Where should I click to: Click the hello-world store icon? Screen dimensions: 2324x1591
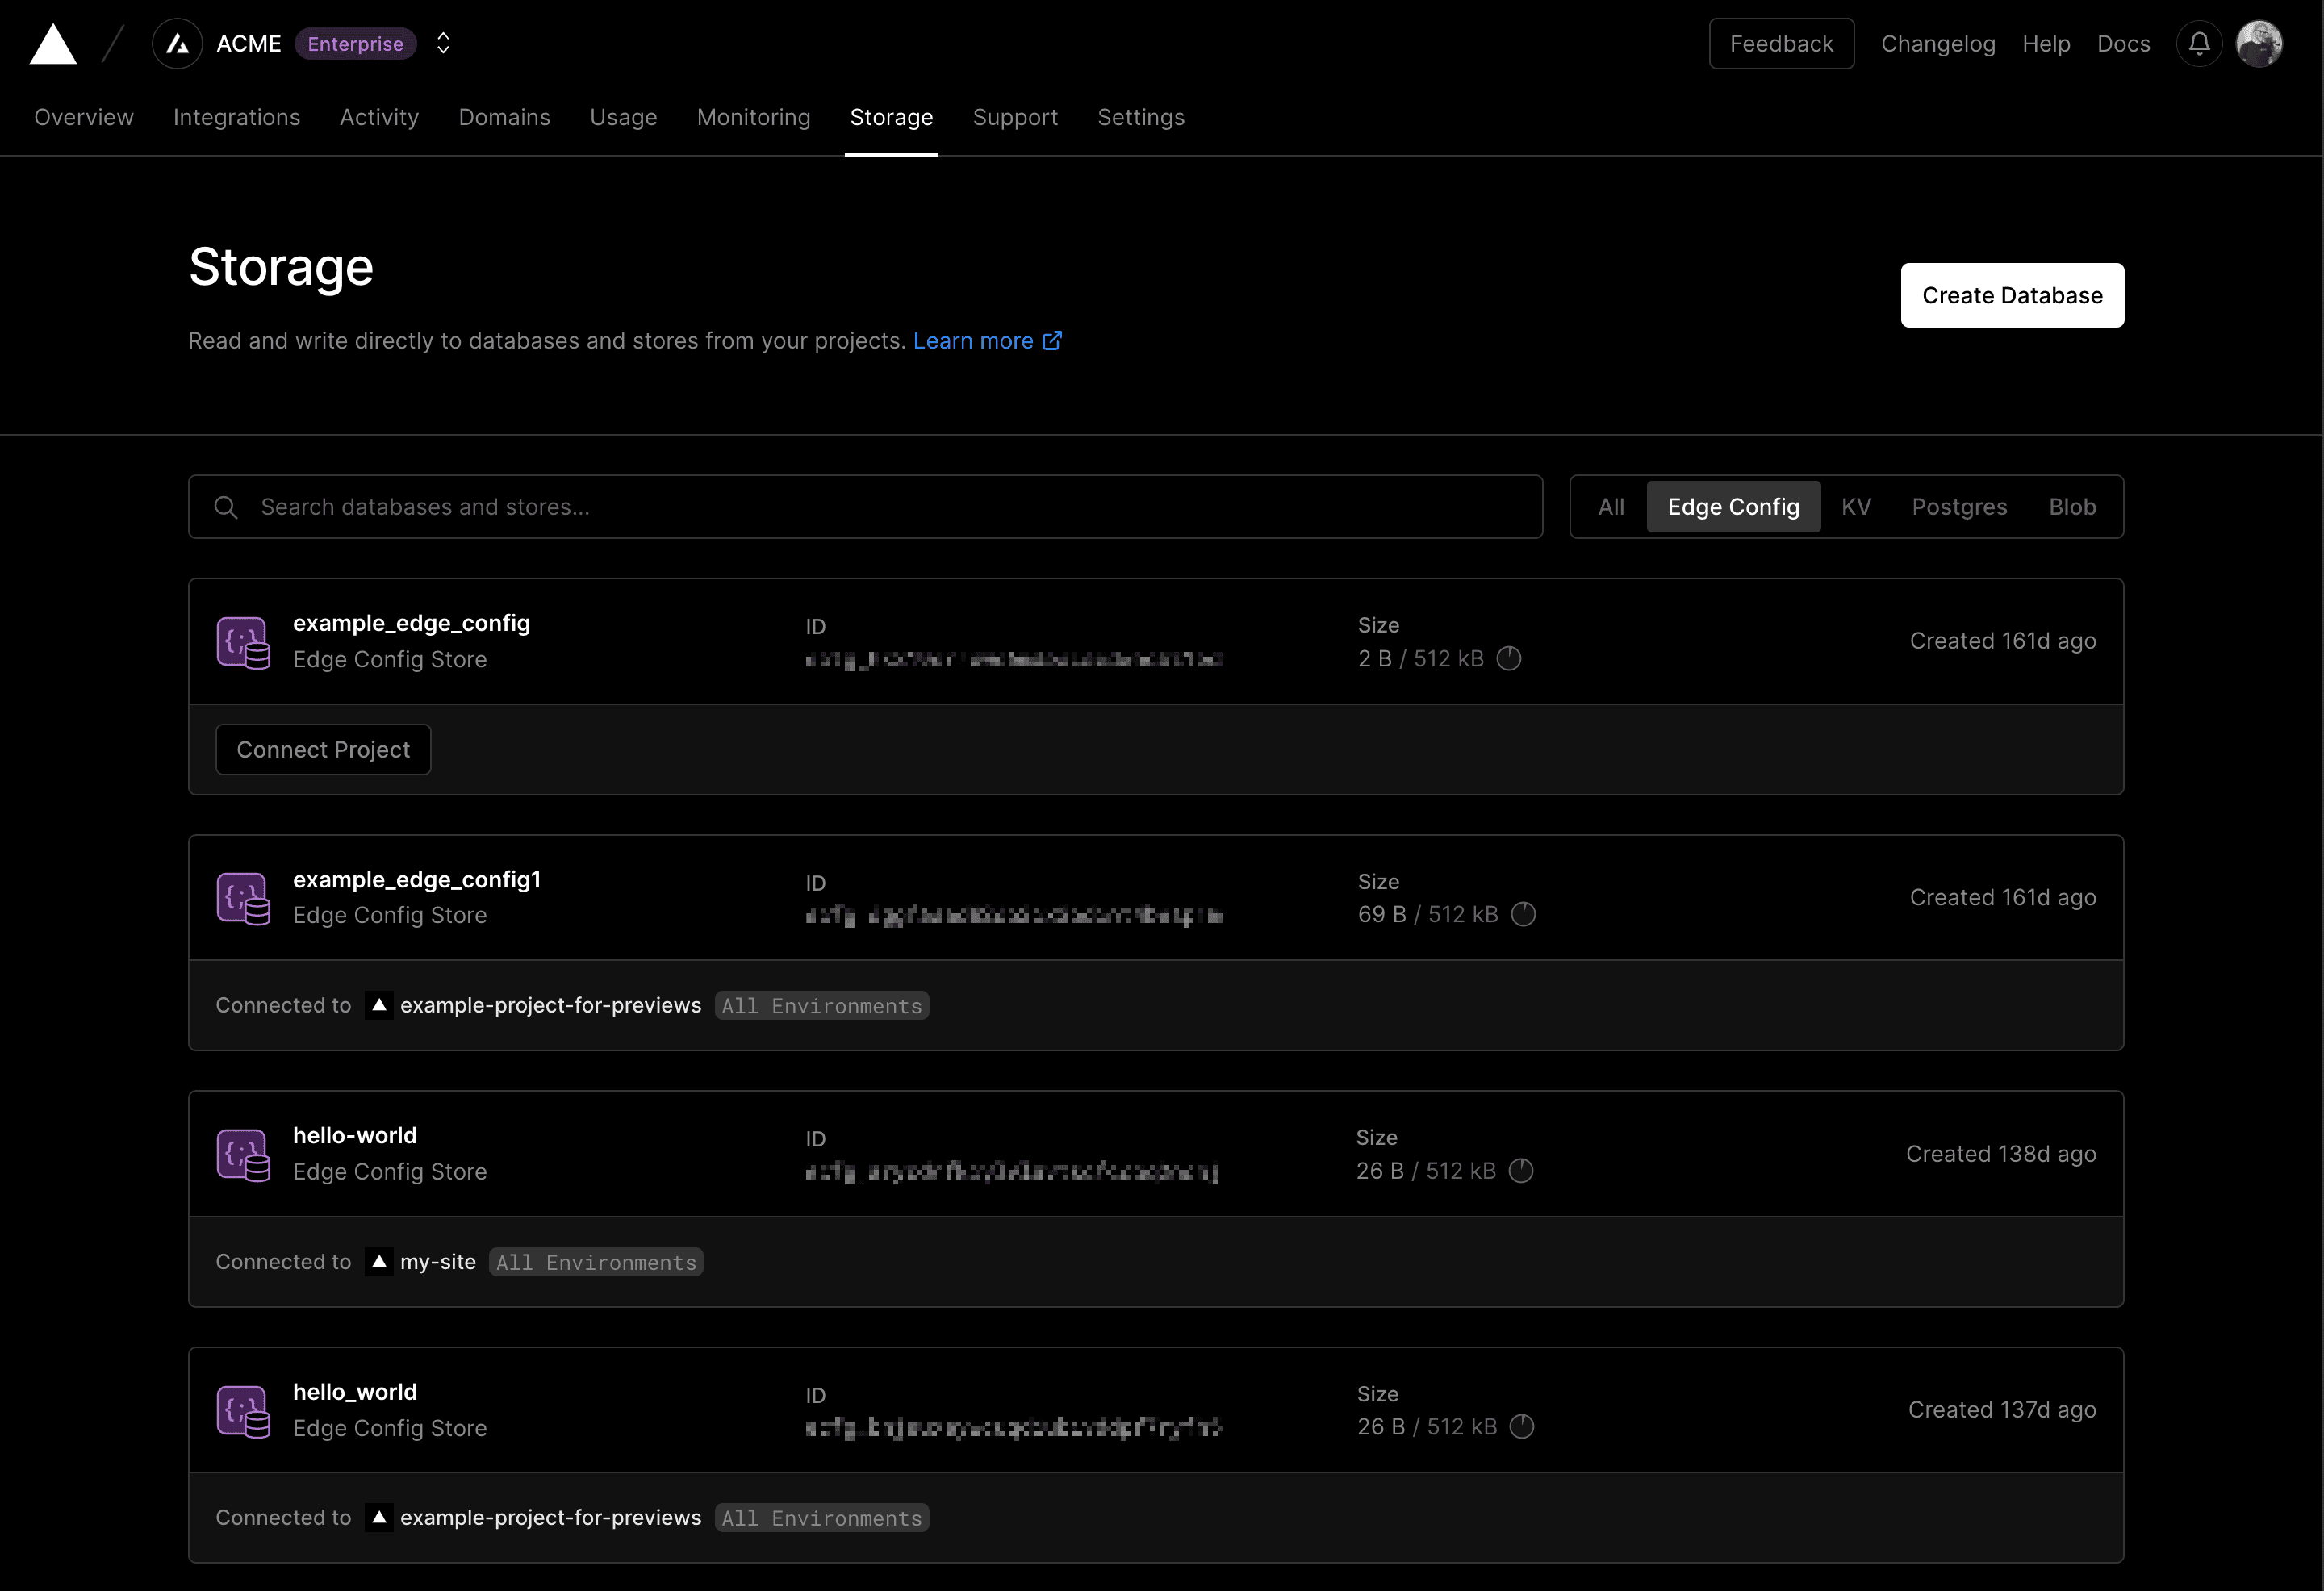tap(243, 1154)
